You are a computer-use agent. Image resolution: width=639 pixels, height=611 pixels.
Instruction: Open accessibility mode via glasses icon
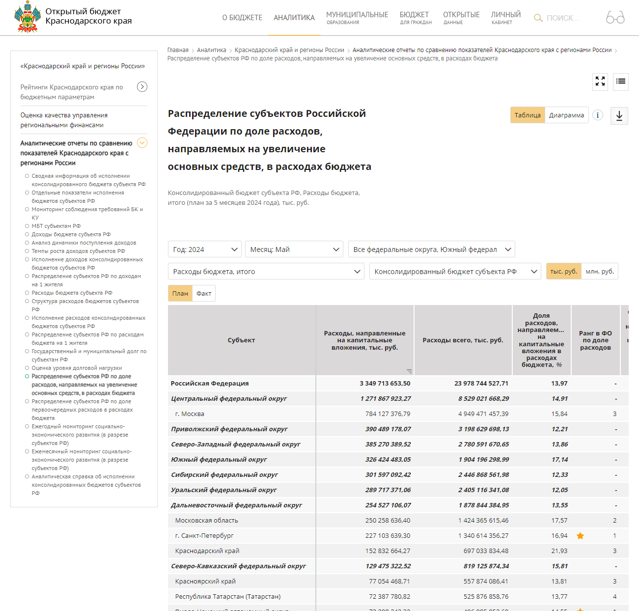pos(615,18)
